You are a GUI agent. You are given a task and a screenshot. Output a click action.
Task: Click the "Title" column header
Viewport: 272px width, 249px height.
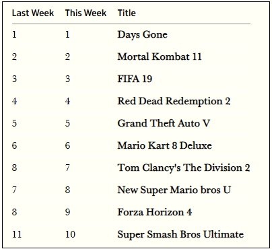tap(127, 13)
